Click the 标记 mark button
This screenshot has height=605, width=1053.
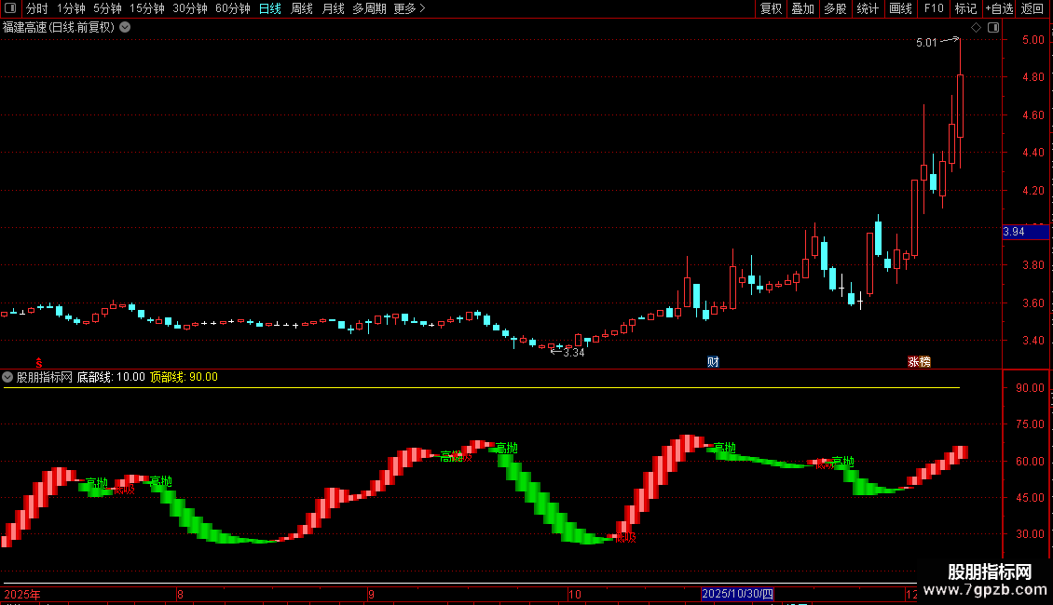tap(965, 8)
